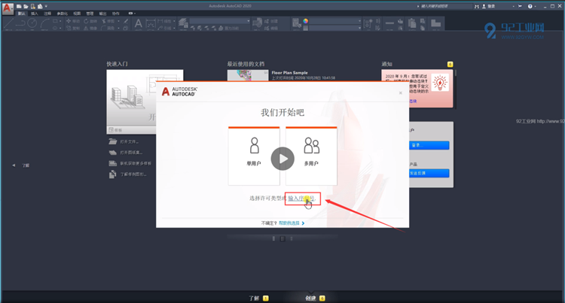
Task: Click the blue 发送反馈 button
Action: pos(429,173)
